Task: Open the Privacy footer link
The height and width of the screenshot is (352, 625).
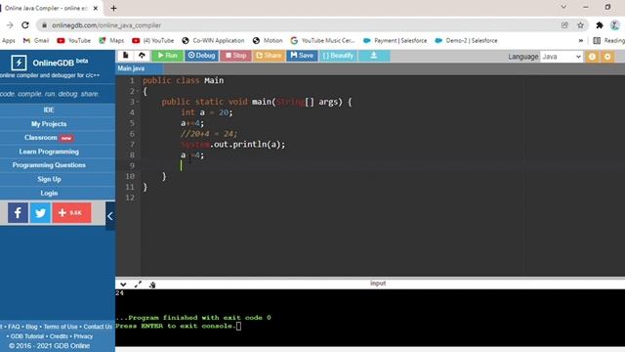Action: coord(83,336)
